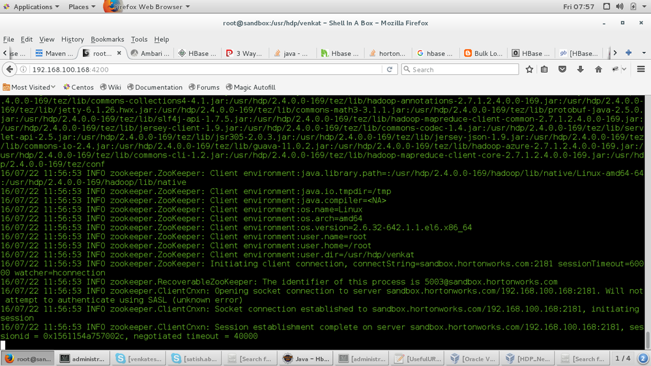This screenshot has height=366, width=651.
Task: Switch to root@san... Firefox taskbar window
Action: (x=27, y=359)
